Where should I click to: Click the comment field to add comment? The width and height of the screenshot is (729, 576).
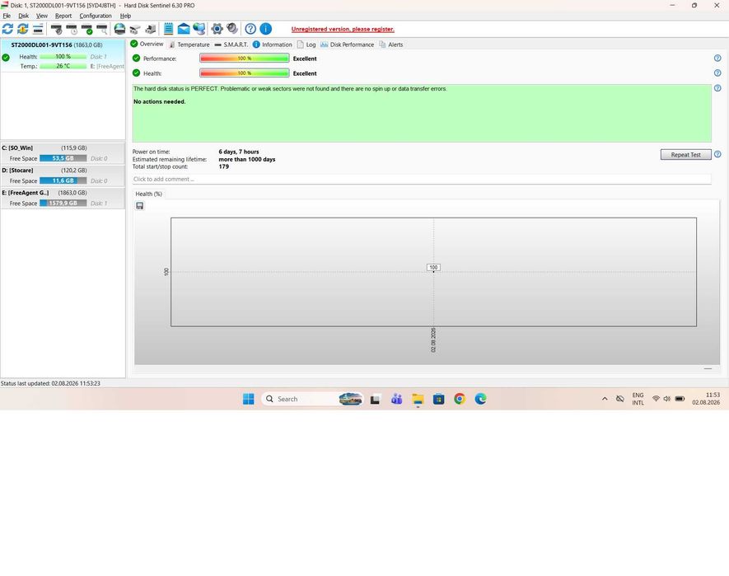pos(422,179)
